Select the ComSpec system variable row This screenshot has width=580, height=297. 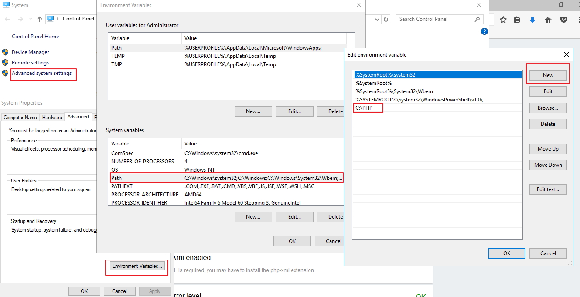(x=226, y=153)
